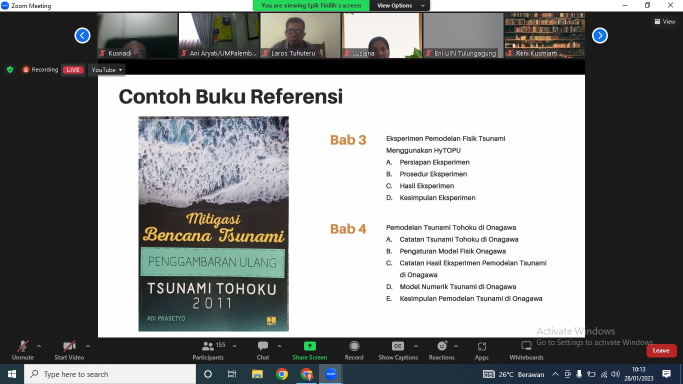Open meeting security shield info

click(10, 70)
